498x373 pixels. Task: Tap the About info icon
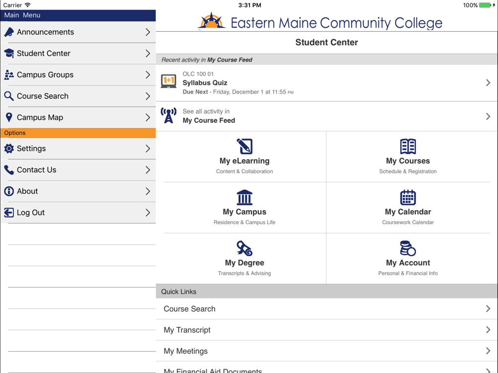click(9, 191)
